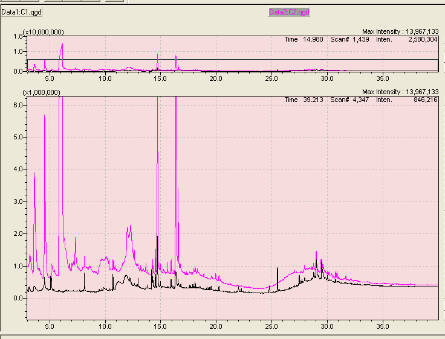Click the magenta peak near 7.3 minutes
The image size is (445, 339).
click(x=76, y=238)
